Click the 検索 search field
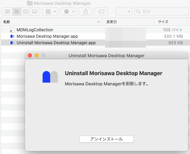This screenshot has height=154, width=190. (x=161, y=12)
